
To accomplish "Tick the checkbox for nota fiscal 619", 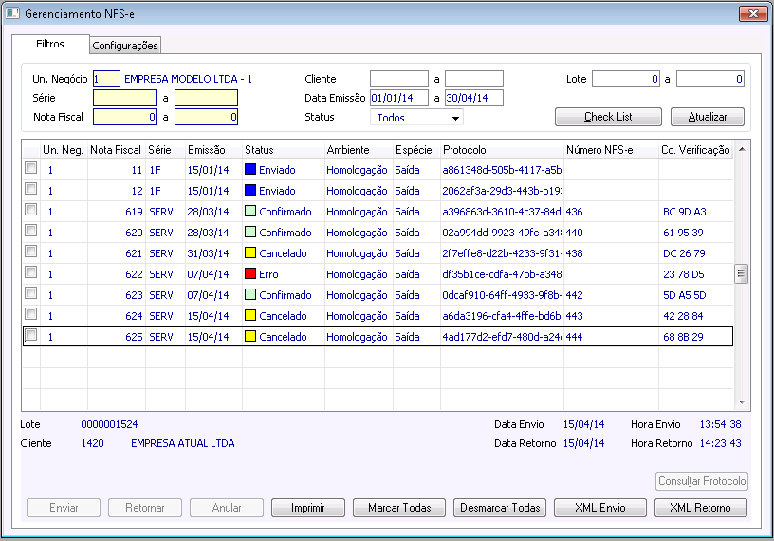I will pyautogui.click(x=30, y=210).
